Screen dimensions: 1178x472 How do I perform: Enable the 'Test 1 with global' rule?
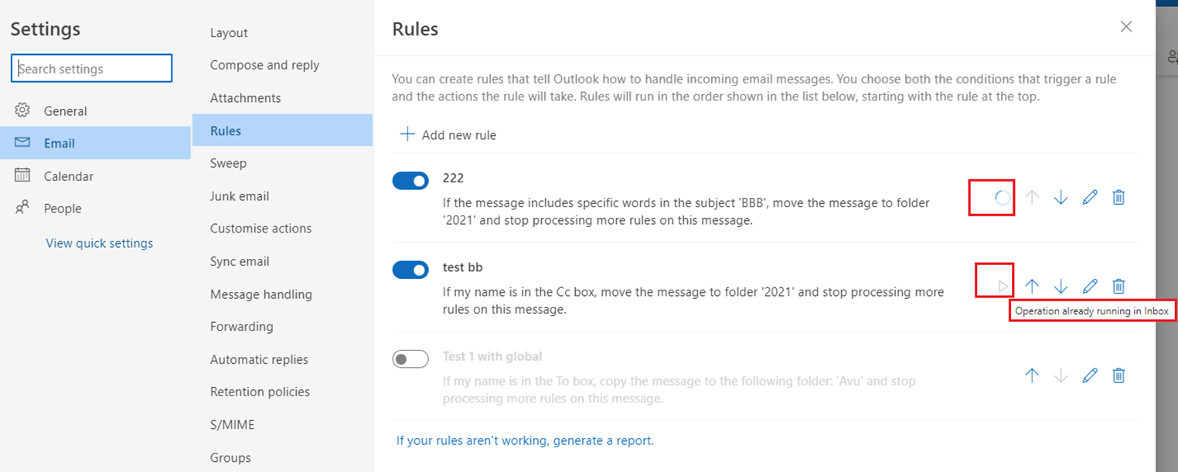(x=410, y=358)
